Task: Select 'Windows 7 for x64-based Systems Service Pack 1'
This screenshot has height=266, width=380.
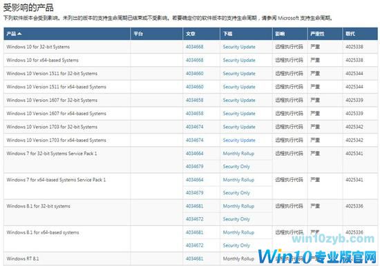Action: 56,180
